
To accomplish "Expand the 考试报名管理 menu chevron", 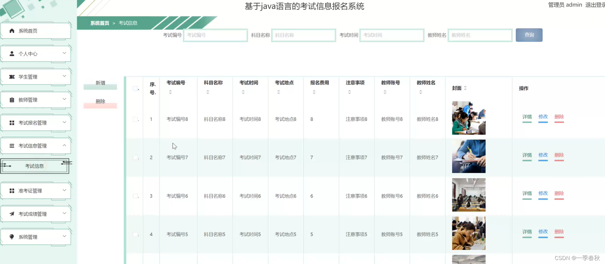I will tap(64, 122).
